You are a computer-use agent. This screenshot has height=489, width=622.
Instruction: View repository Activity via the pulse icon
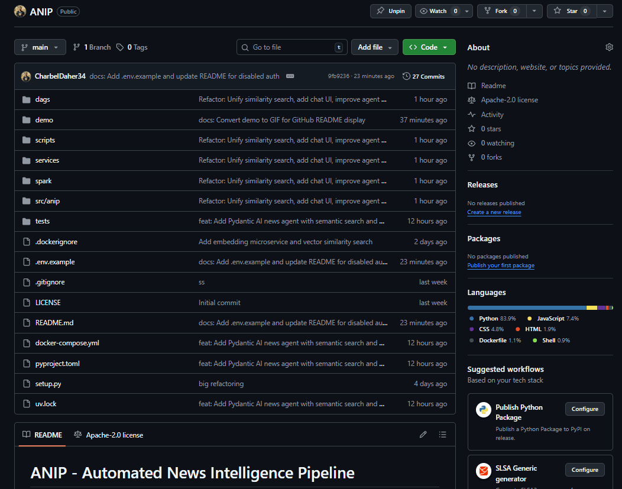(471, 114)
